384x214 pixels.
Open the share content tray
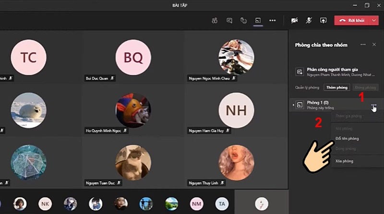[x=323, y=21]
